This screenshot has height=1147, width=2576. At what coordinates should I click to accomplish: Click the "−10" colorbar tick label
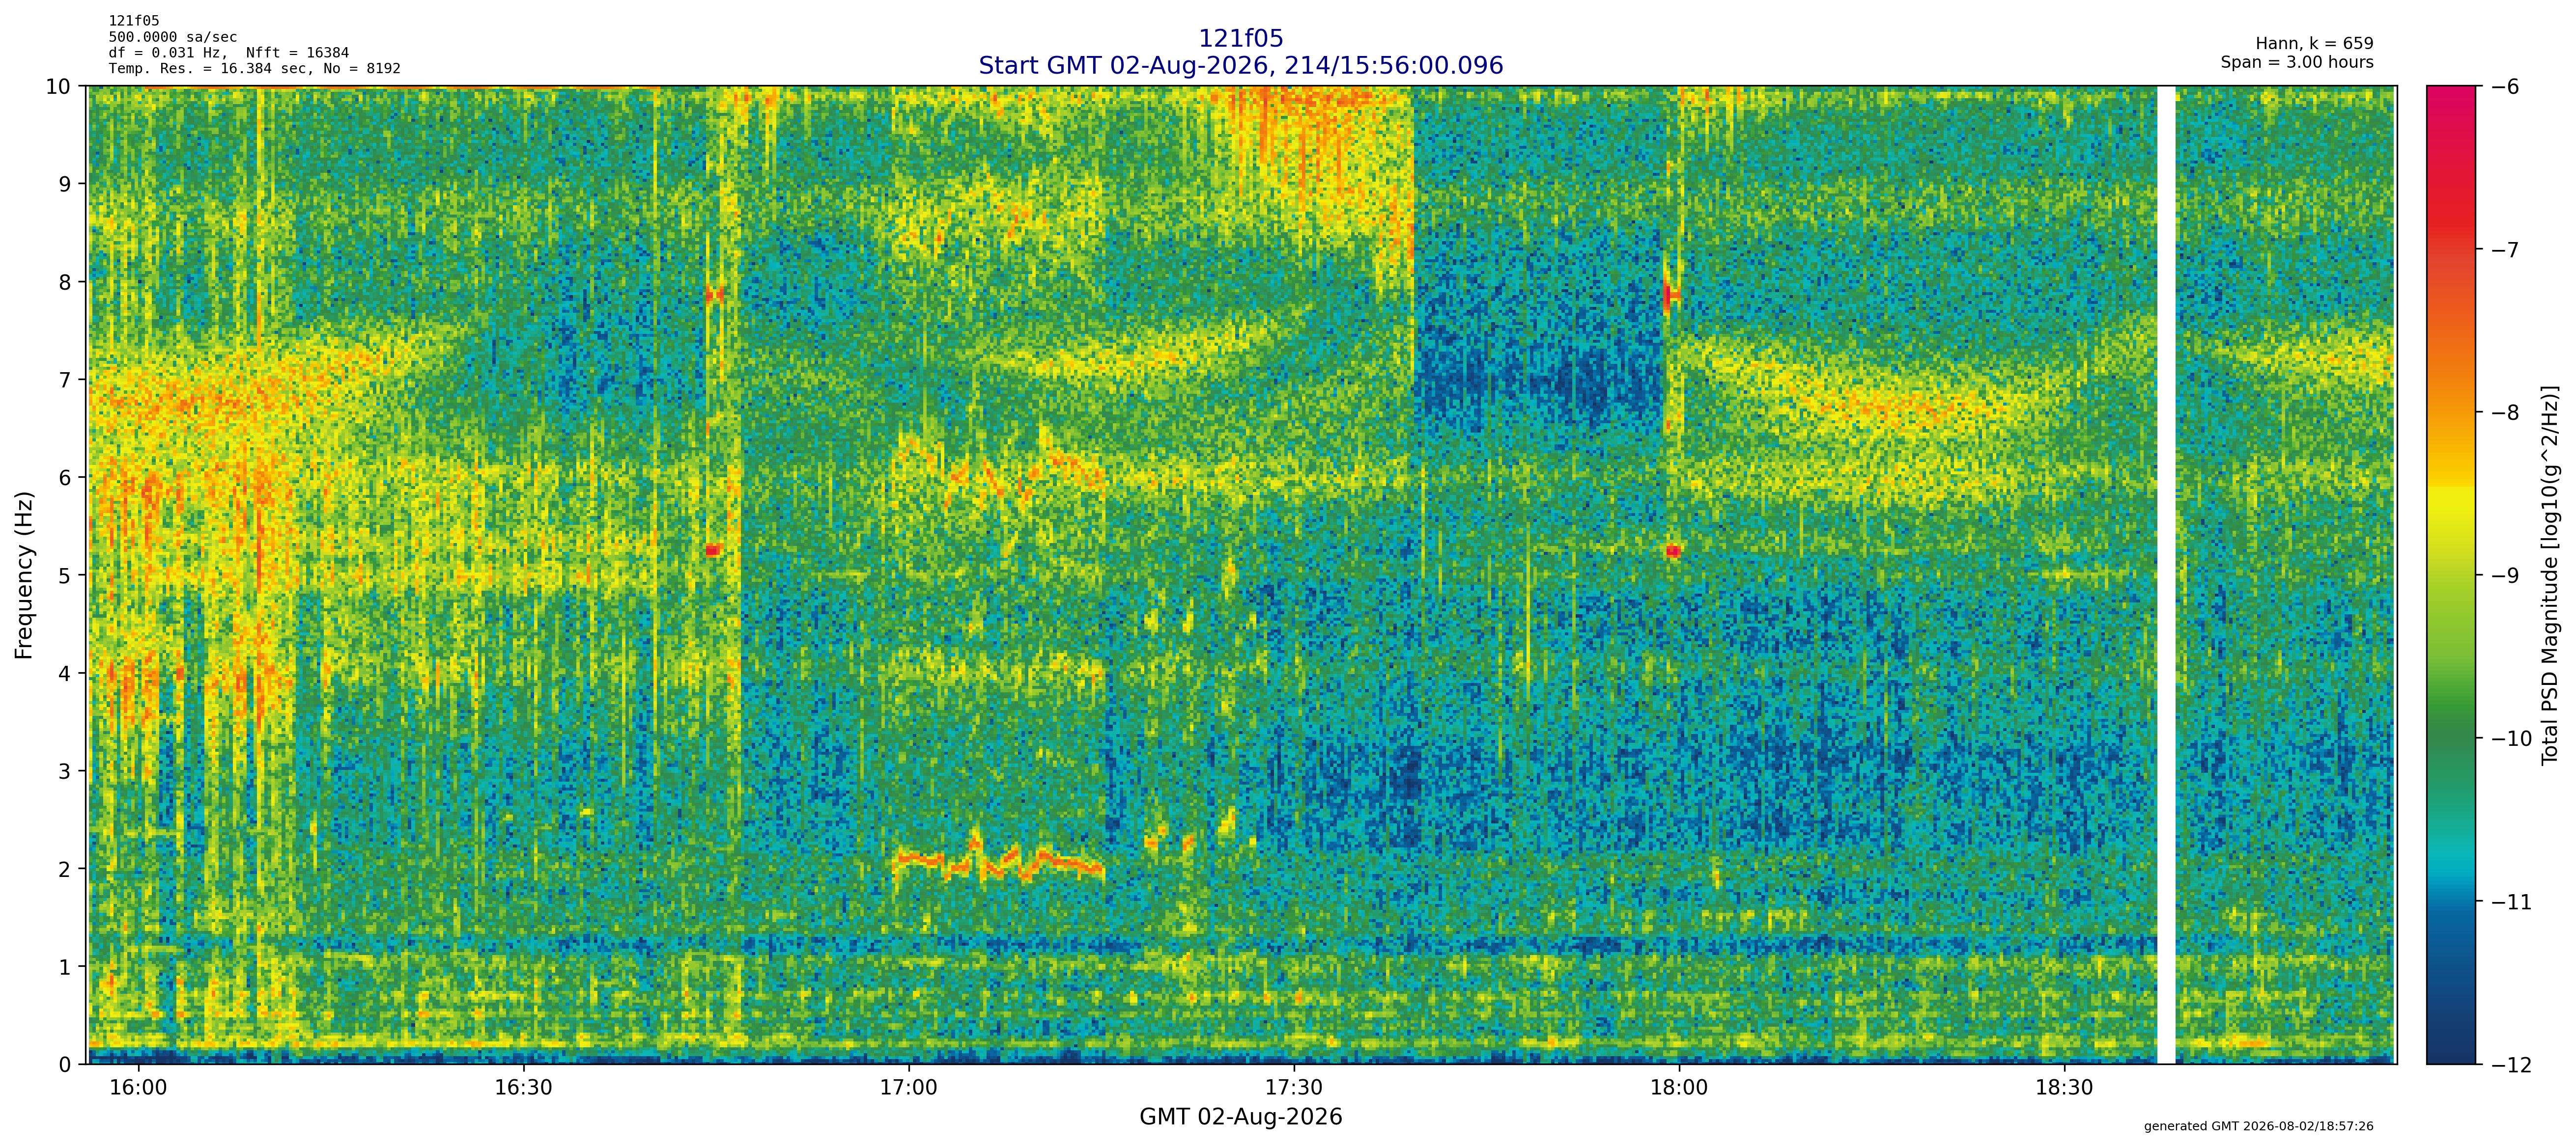[2510, 739]
